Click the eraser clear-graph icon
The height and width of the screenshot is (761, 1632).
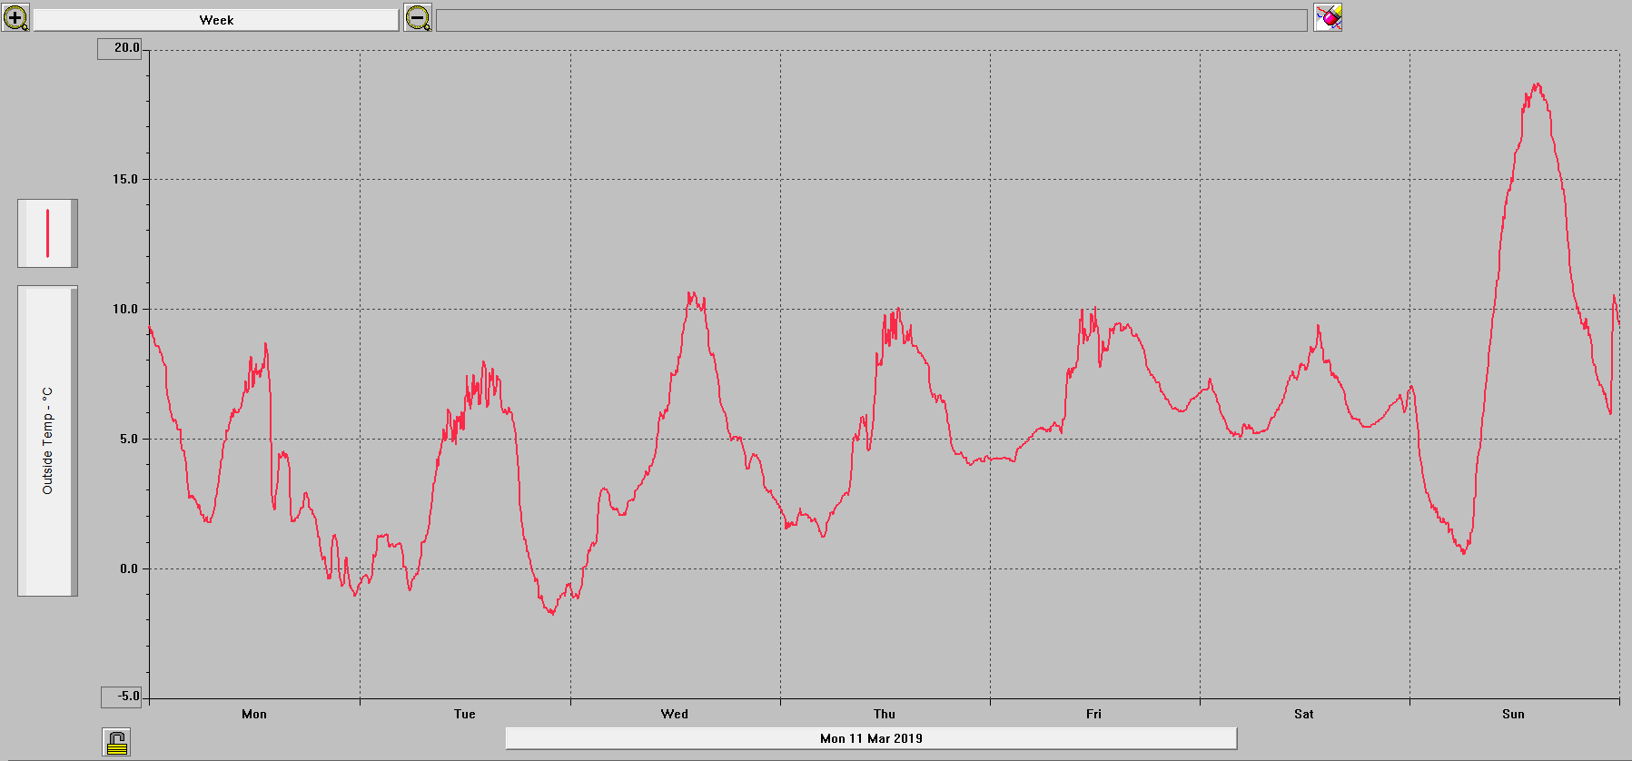click(x=1328, y=18)
